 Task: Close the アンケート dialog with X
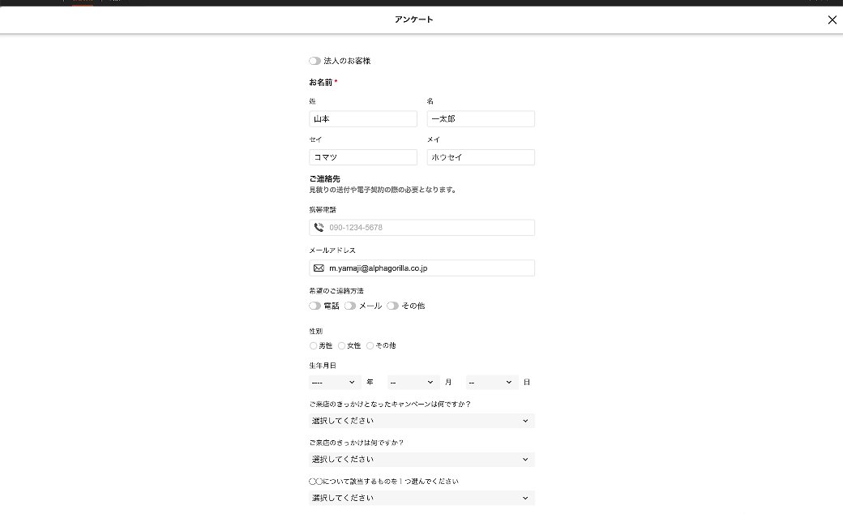(832, 20)
